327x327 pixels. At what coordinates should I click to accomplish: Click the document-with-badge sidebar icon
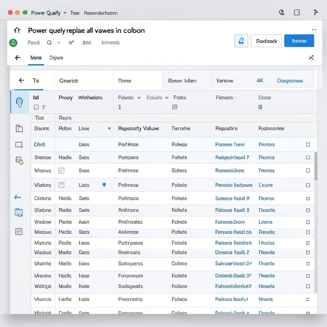click(19, 161)
